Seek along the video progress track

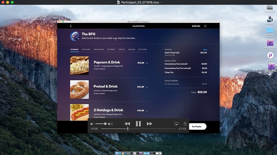pos(138,129)
